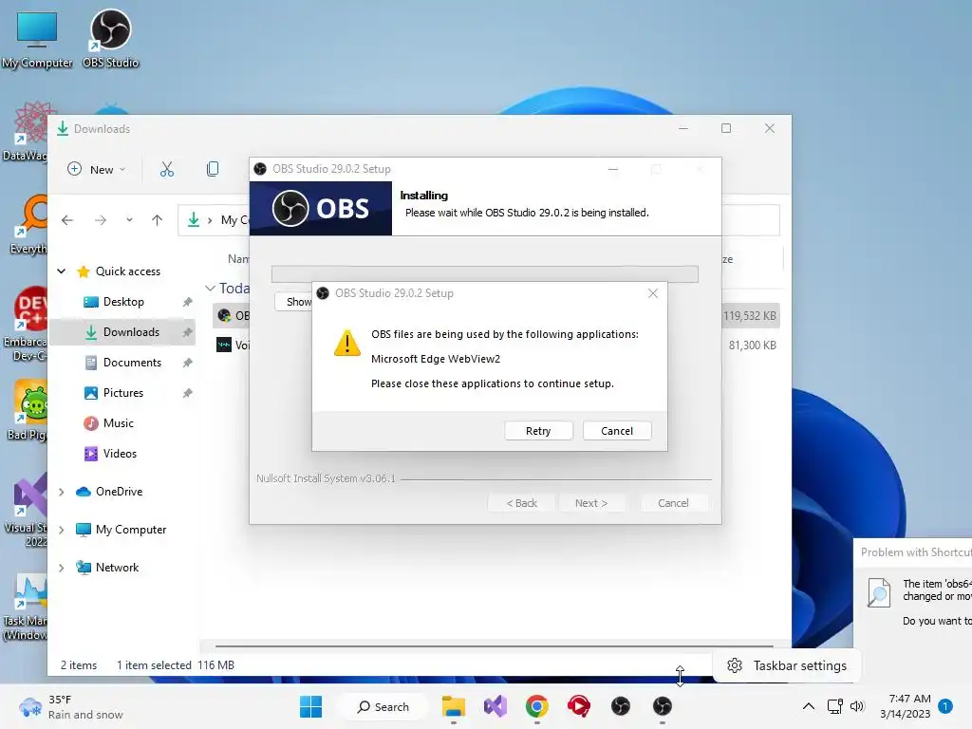
Task: Open Visual Studio from taskbar
Action: coord(495,706)
